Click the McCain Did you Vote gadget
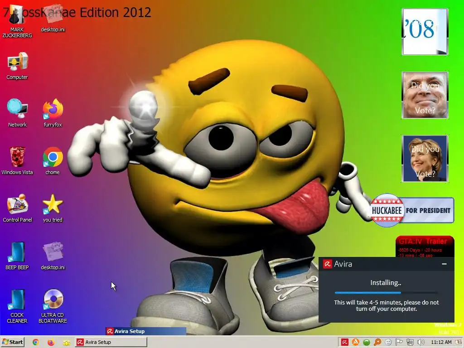Image resolution: width=464 pixels, height=348 pixels. (425, 95)
